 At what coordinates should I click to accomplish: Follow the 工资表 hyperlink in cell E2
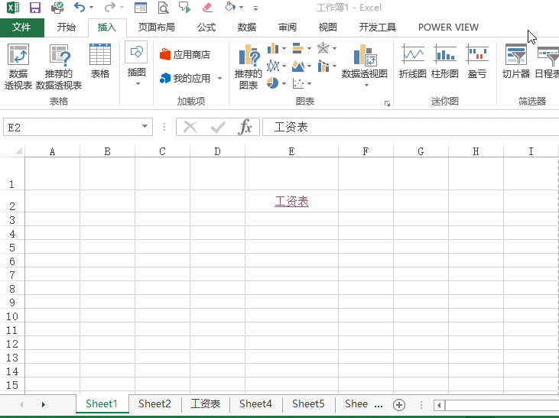pyautogui.click(x=291, y=202)
